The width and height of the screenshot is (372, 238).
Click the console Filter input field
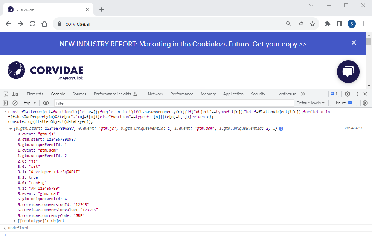[x=173, y=103]
